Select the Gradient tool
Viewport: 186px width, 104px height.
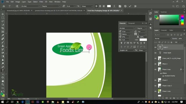pos(3,56)
